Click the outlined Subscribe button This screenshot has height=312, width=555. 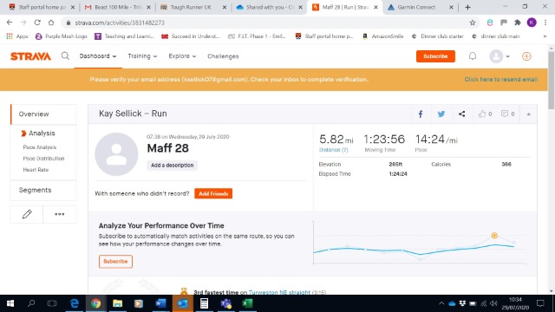pyautogui.click(x=115, y=262)
